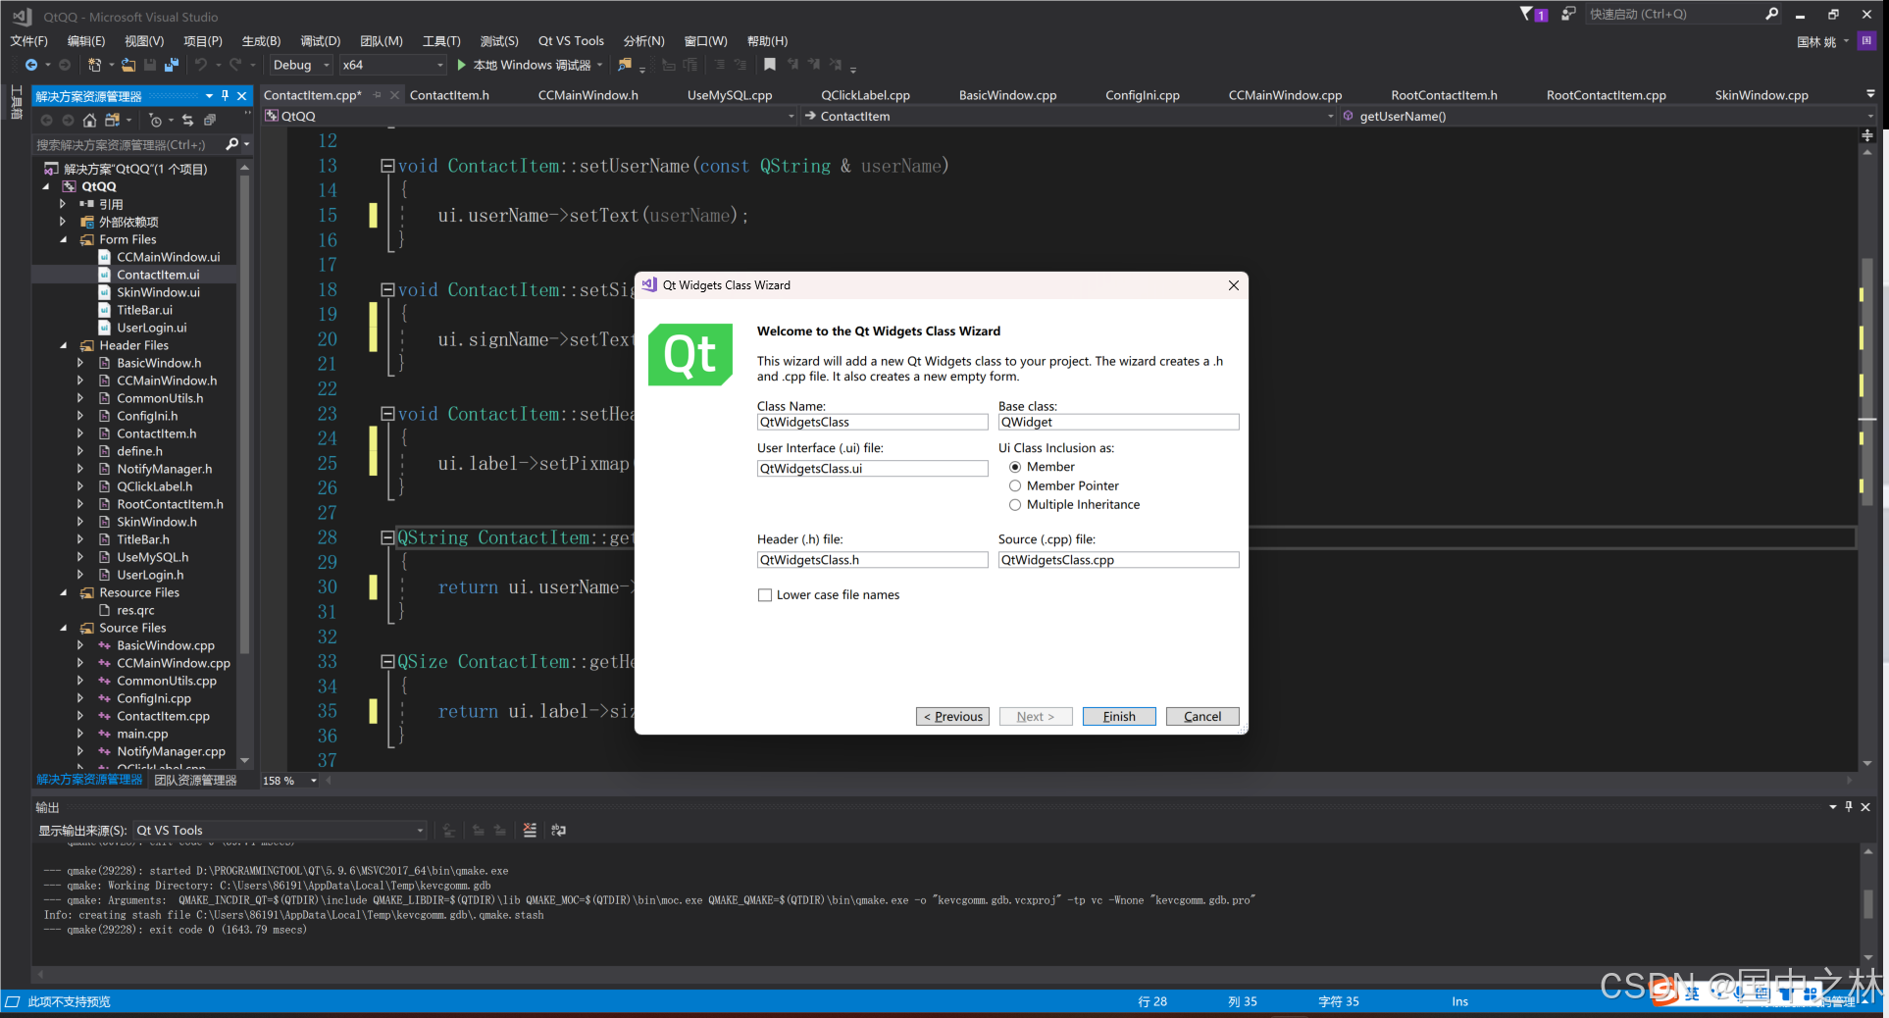Click the Undo arrow icon
The height and width of the screenshot is (1018, 1889).
[x=201, y=65]
